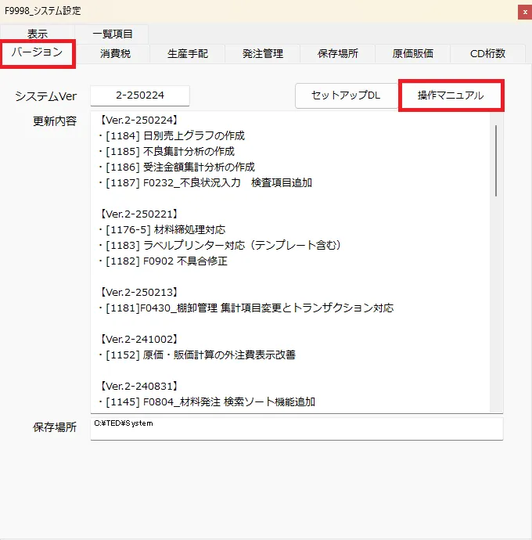Open the 一覧項目 tab
532x540 pixels.
tap(112, 34)
